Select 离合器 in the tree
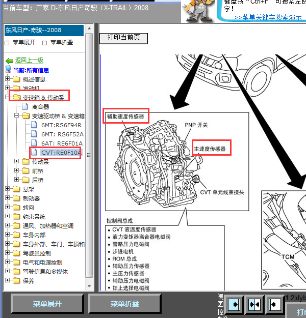Screen dimensions: 306x318 coord(40,107)
